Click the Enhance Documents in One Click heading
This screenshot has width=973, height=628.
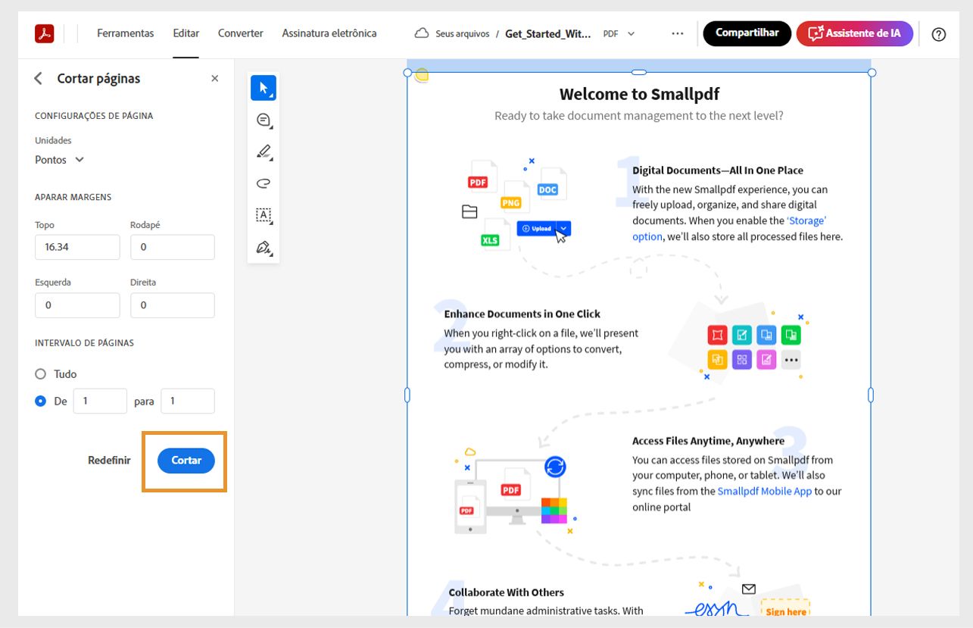(x=522, y=314)
